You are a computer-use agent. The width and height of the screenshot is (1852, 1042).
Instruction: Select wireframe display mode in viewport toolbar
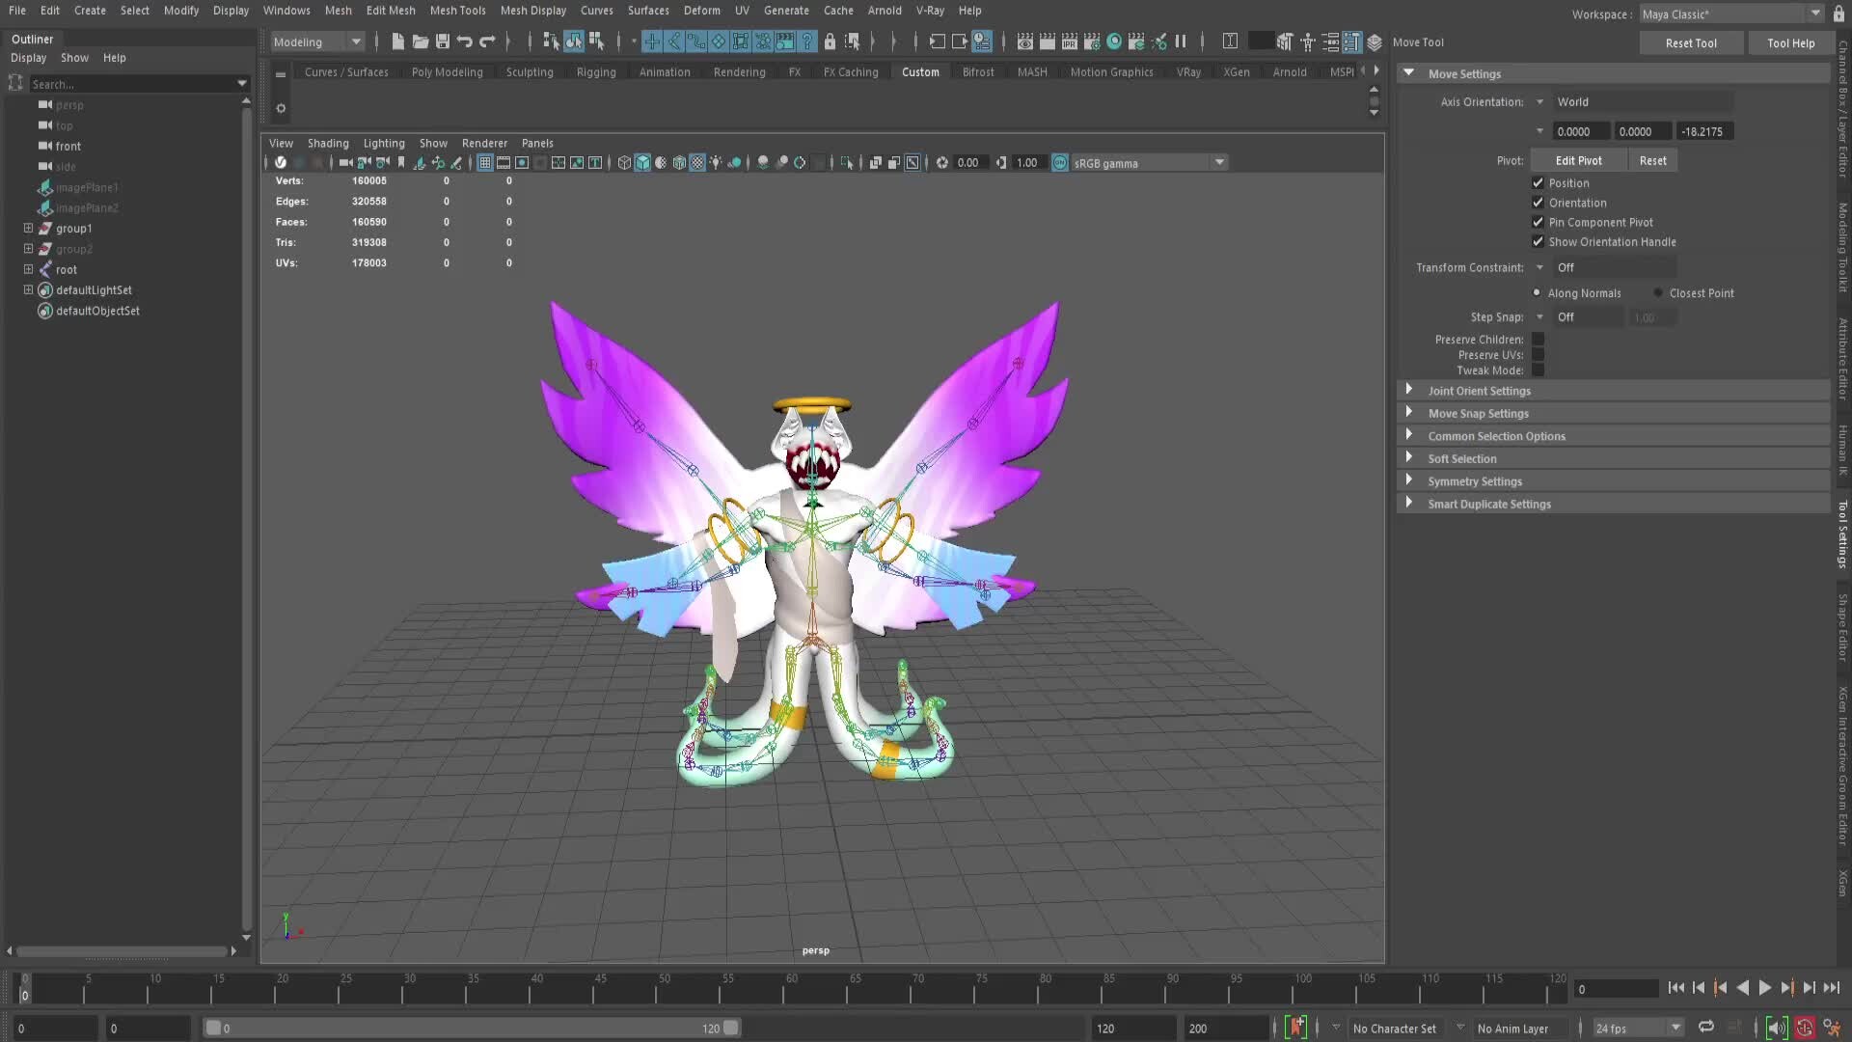(x=624, y=162)
